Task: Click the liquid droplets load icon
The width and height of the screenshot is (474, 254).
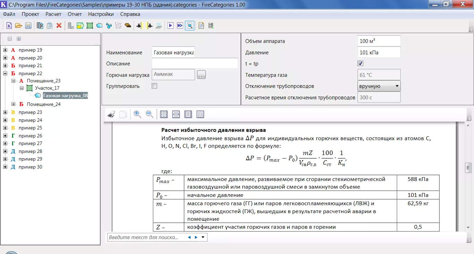Action: tap(109, 26)
